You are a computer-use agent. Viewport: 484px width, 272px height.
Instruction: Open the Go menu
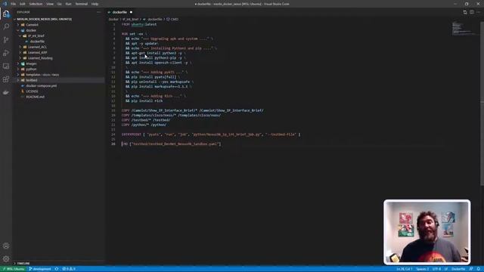tap(59, 4)
